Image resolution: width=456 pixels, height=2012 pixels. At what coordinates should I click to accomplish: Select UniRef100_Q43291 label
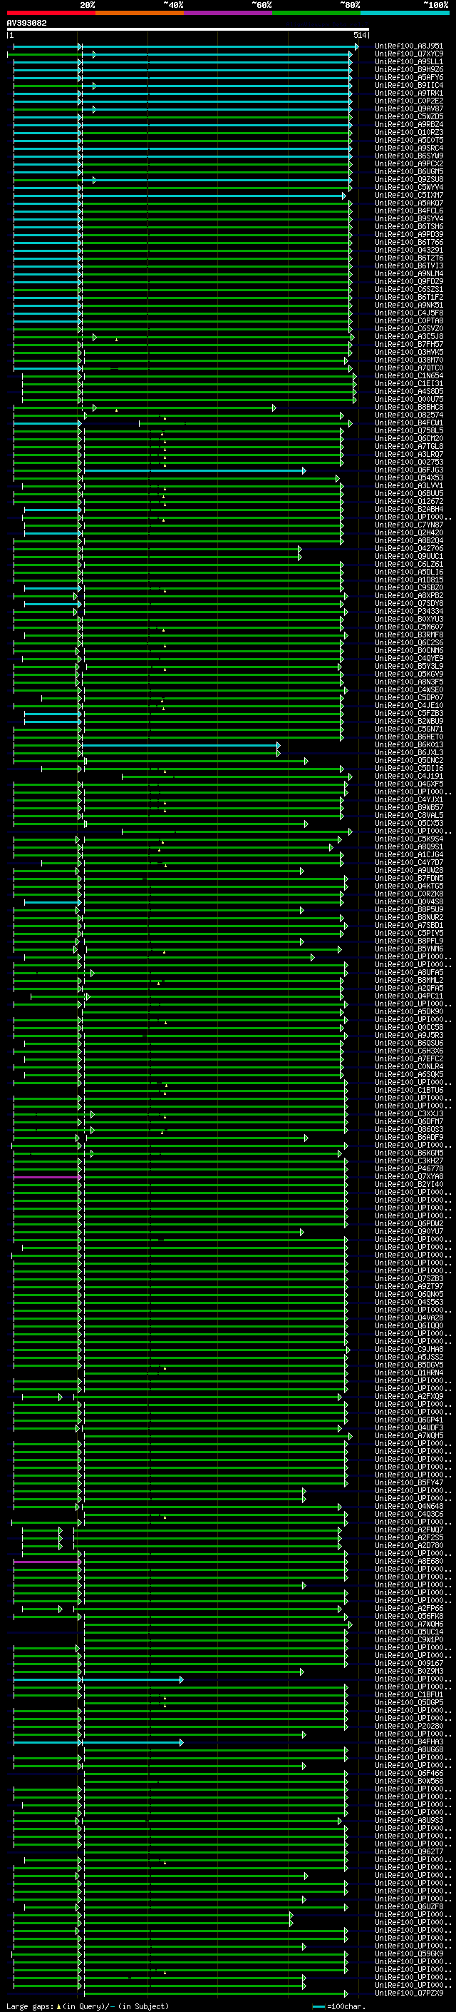tap(409, 250)
